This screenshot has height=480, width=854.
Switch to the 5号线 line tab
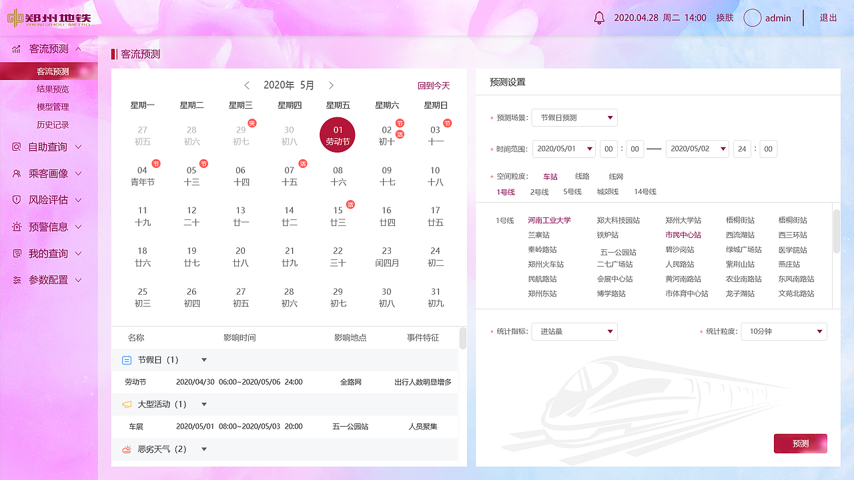[572, 192]
